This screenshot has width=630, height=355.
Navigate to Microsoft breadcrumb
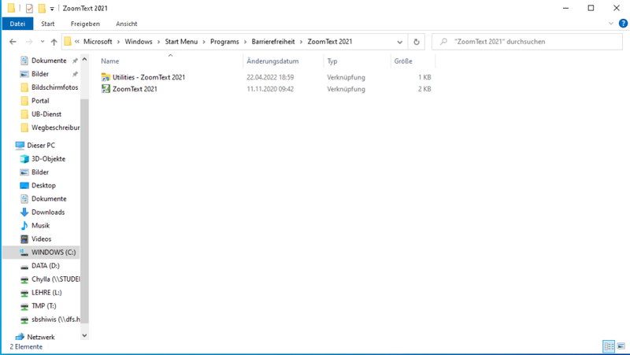click(98, 42)
